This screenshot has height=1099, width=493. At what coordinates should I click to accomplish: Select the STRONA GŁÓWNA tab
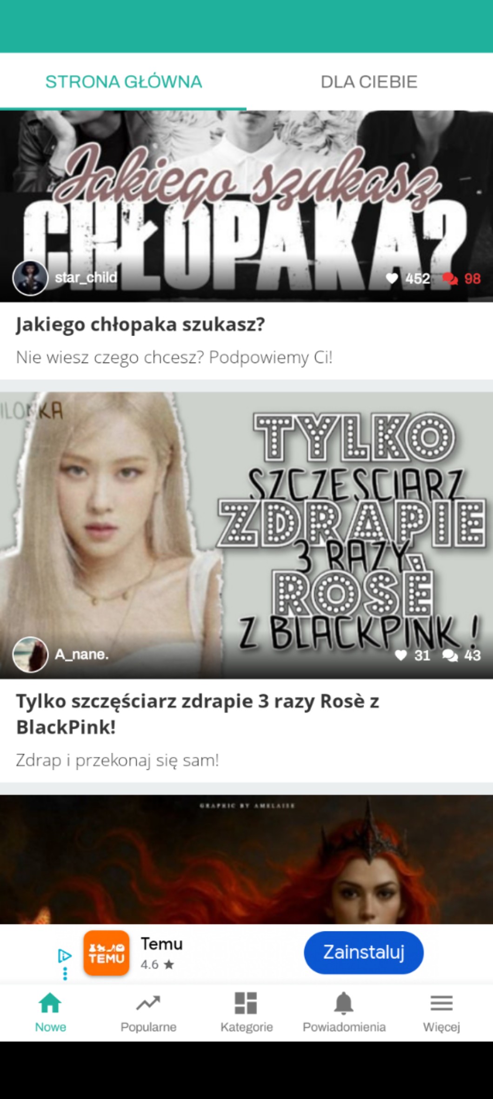click(124, 82)
